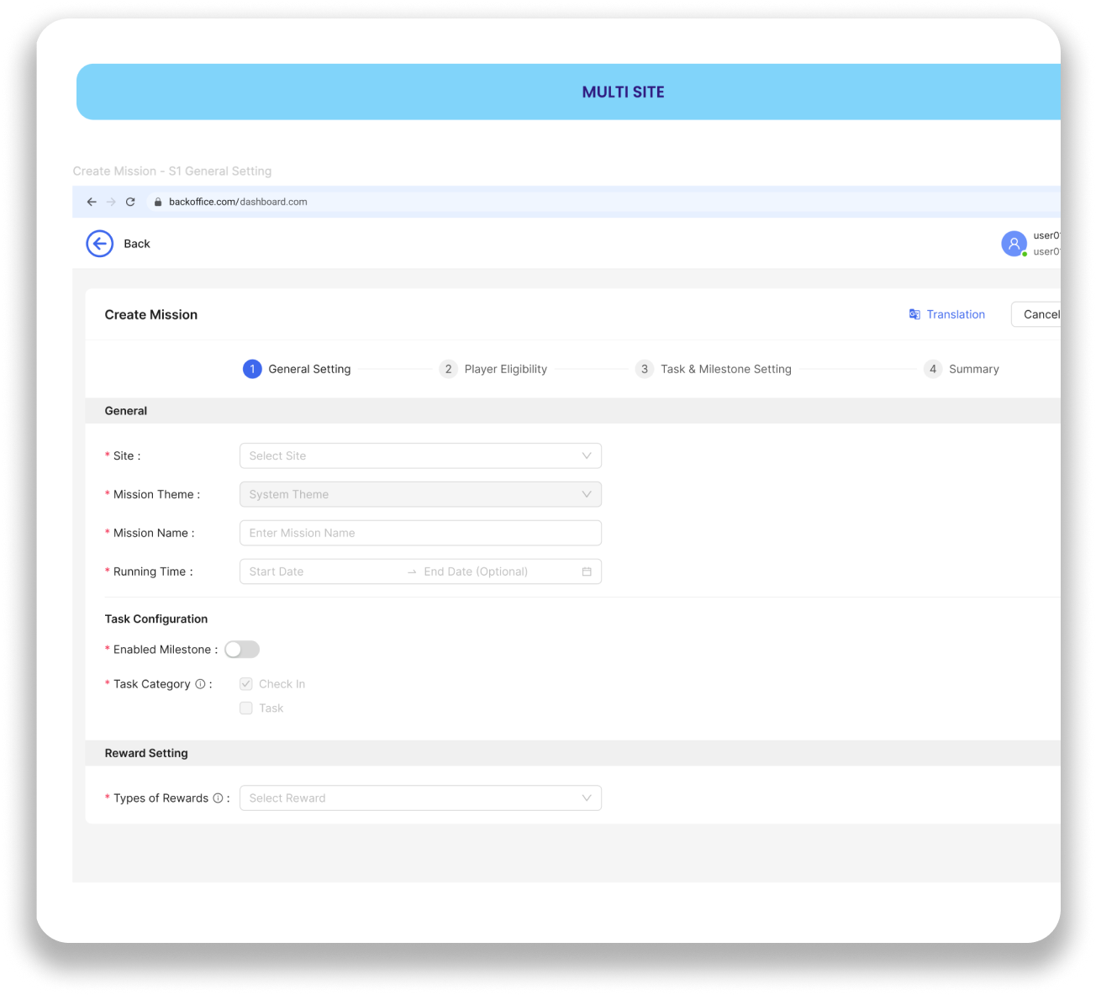Click the Enter Mission Name field
Image resolution: width=1096 pixels, height=995 pixels.
click(x=420, y=533)
